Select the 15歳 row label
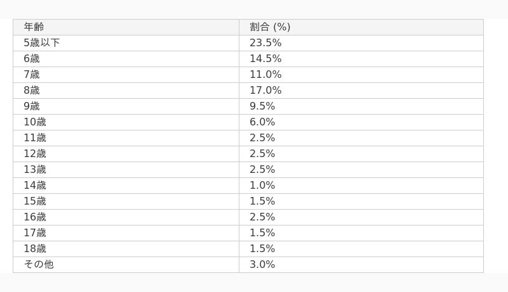Screen dimensions: 508x292 coord(35,201)
